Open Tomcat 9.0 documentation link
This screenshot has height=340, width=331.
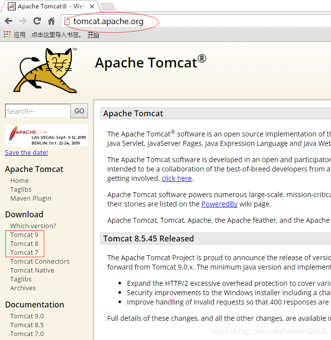point(27,316)
